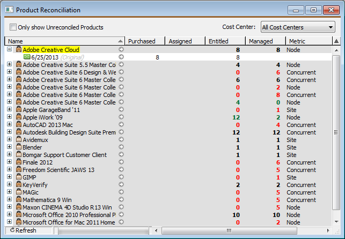Click the arrow icon on Mathematica 9 Win row
Screen dimensions: 345x239
click(121, 199)
